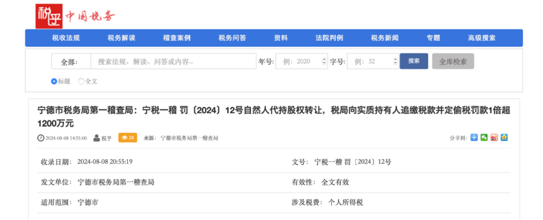Image resolution: width=543 pixels, height=220 pixels.
Task: Click the blue 搜索 button
Action: coord(414,61)
